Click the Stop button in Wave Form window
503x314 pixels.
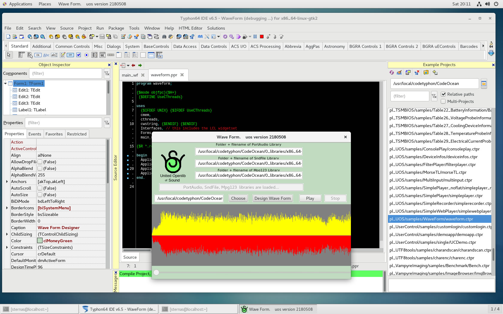pyautogui.click(x=335, y=198)
